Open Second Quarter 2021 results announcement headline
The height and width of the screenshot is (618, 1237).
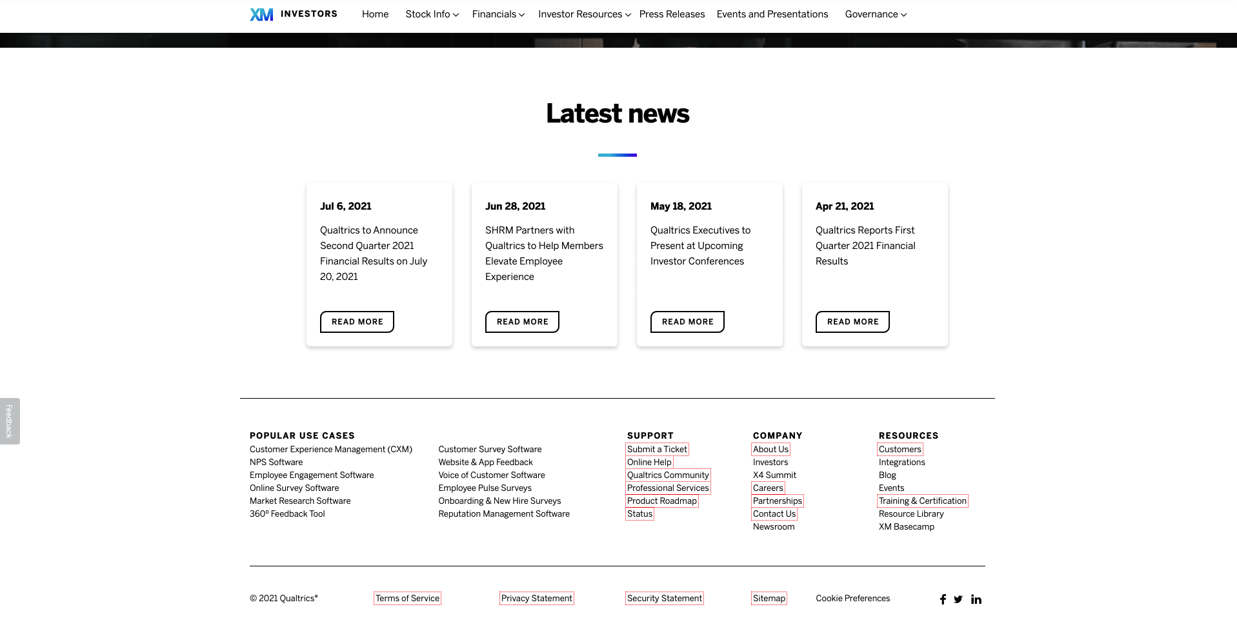pos(374,254)
